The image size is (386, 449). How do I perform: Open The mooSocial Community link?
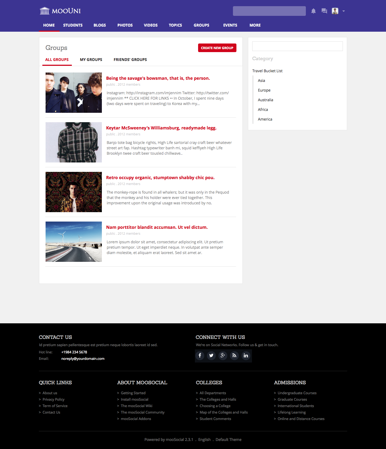point(143,412)
